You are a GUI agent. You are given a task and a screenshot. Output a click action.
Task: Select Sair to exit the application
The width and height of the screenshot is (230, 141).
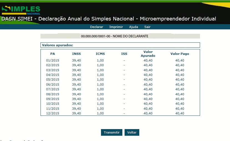click(147, 27)
